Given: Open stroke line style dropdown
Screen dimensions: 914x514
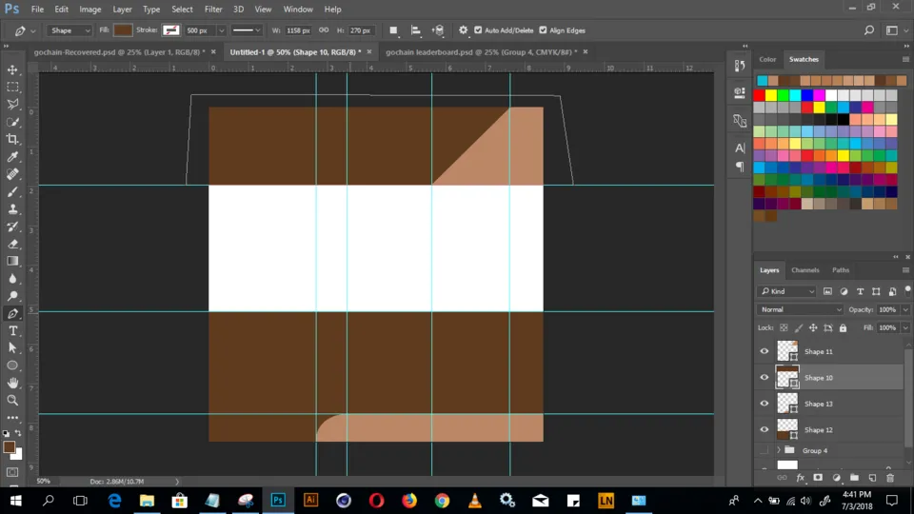Looking at the screenshot, I should point(246,30).
